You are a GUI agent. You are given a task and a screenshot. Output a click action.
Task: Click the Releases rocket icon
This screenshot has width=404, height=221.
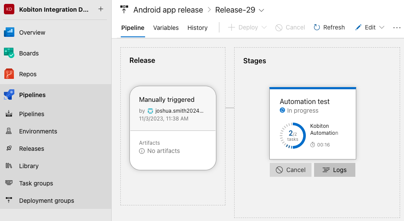9,148
